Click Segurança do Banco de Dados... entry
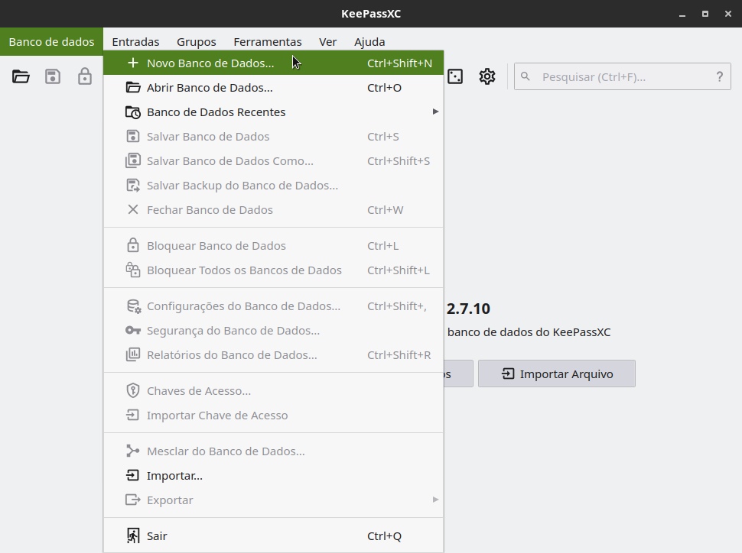 (274, 331)
